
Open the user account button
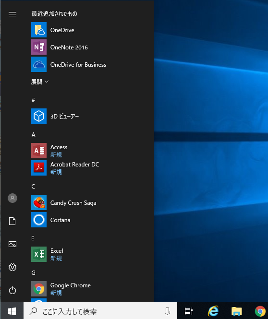click(12, 198)
